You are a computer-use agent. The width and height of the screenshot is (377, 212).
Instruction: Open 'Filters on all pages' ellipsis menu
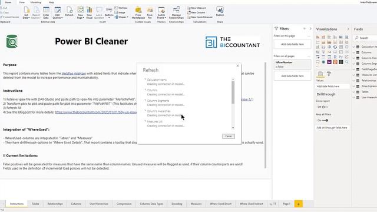click(309, 57)
